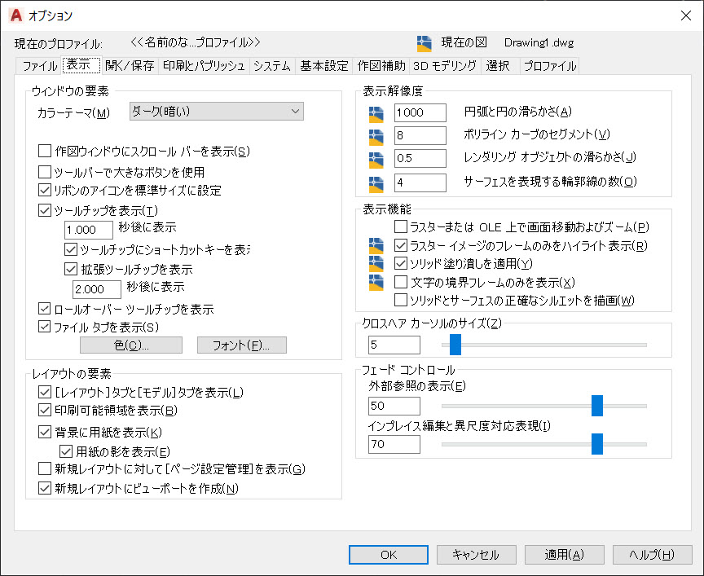Switch to the 作図補助 tab
The image size is (704, 576).
381,65
